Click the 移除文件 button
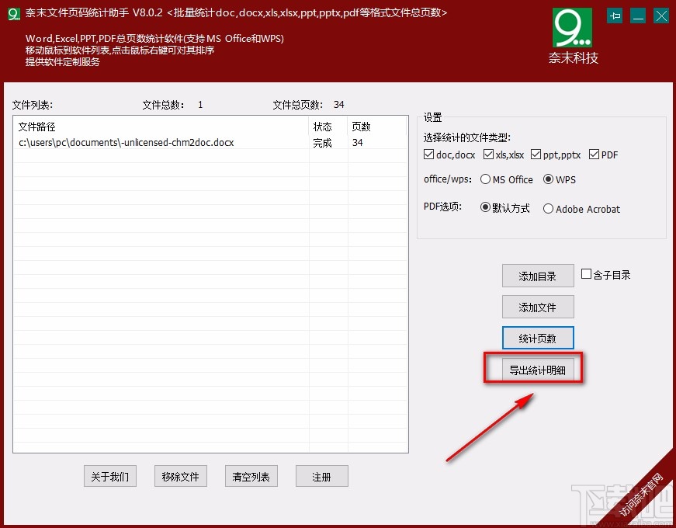The width and height of the screenshot is (676, 528). point(181,476)
